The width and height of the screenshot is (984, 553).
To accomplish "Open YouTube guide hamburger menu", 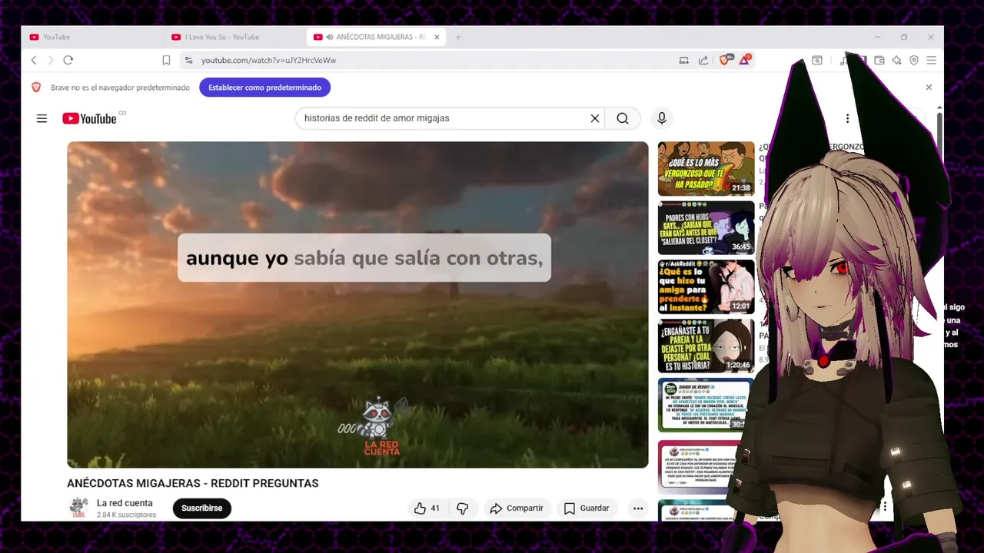I will click(x=42, y=118).
